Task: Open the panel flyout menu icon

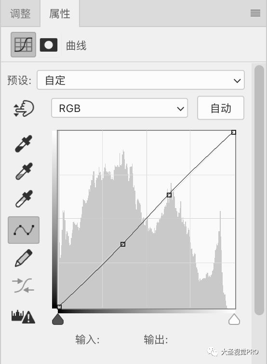Action: point(255,13)
